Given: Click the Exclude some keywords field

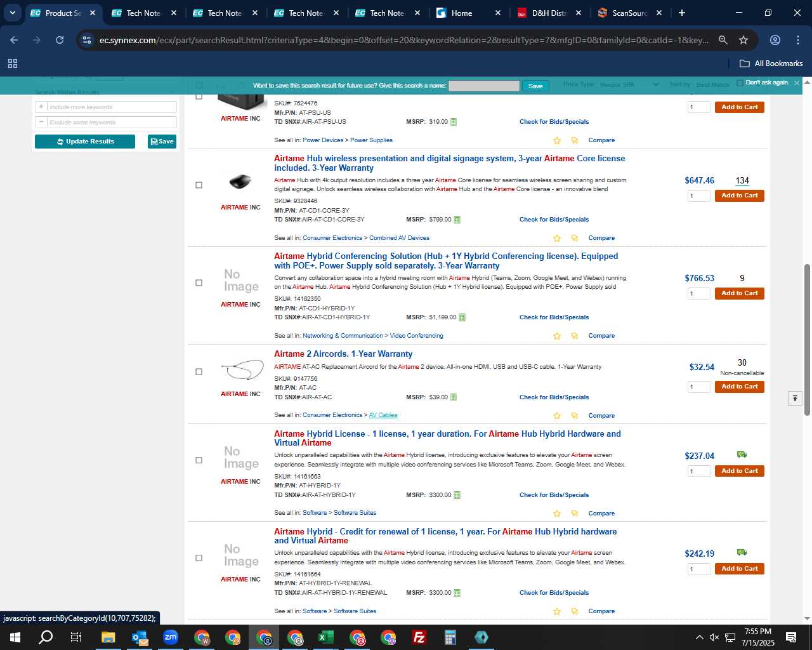Looking at the screenshot, I should pyautogui.click(x=111, y=123).
